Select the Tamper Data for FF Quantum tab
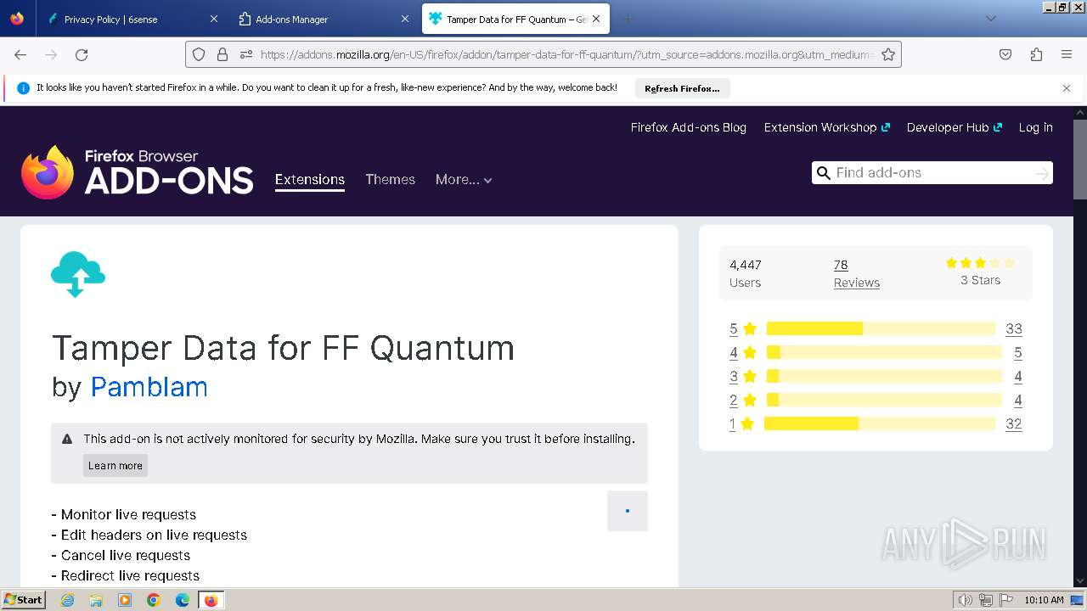Screen dimensions: 1087x611 (515, 19)
